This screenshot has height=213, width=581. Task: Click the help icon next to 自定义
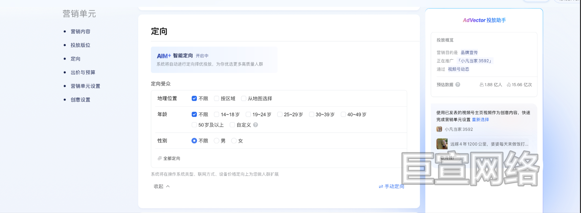(255, 125)
